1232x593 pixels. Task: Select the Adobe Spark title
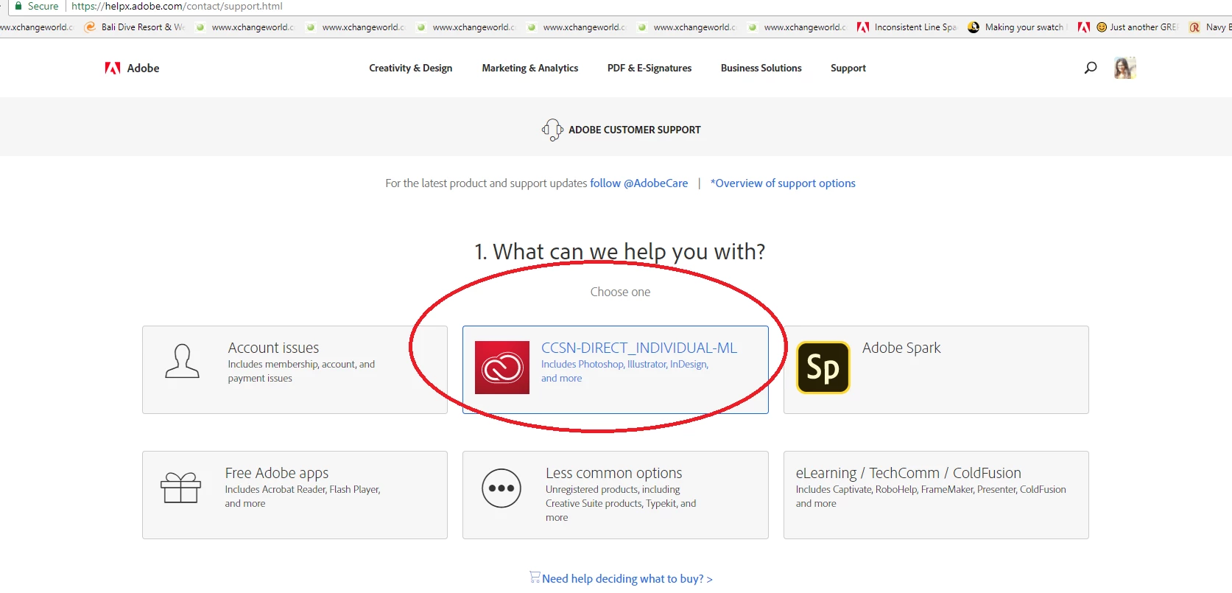click(901, 348)
